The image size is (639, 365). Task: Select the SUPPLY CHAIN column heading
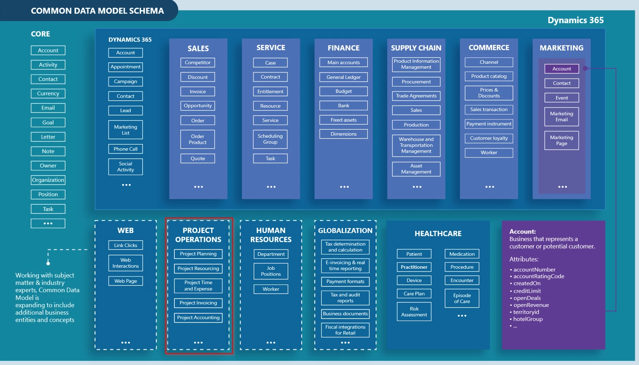coord(416,48)
